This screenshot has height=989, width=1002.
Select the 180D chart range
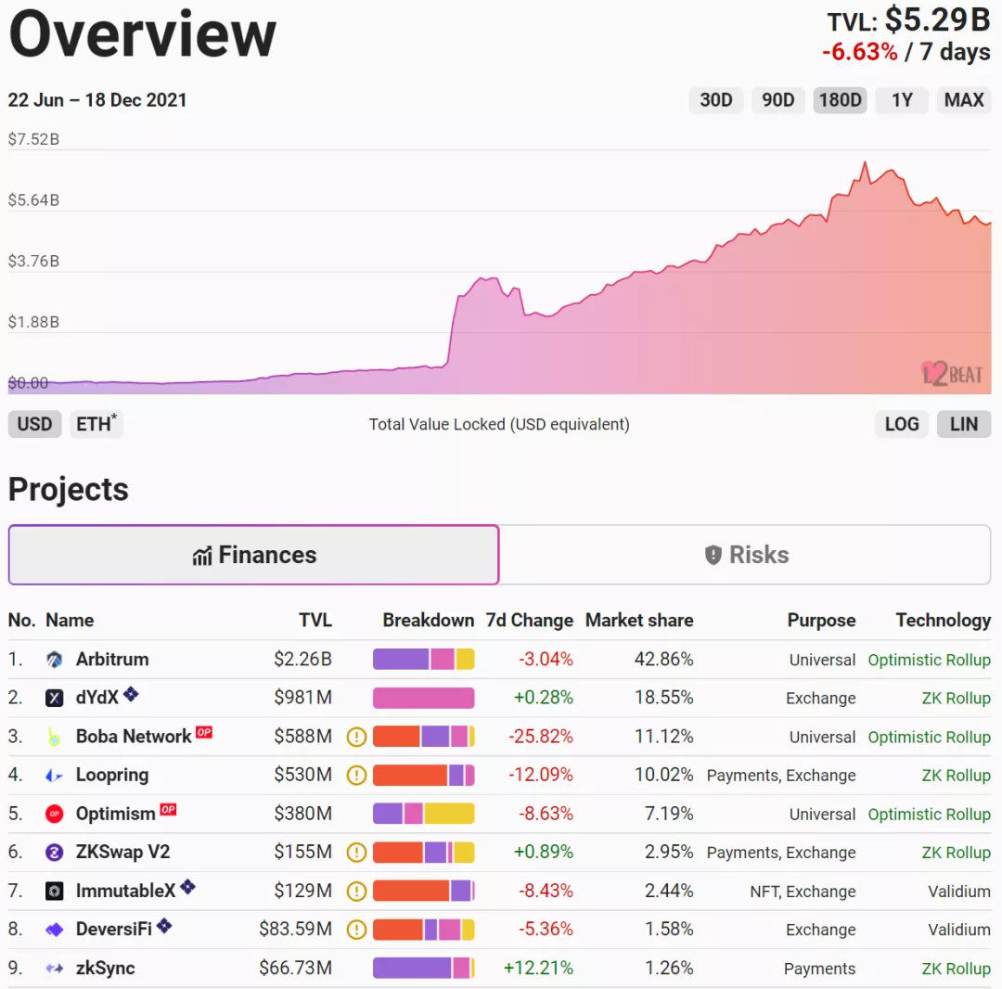pos(840,100)
